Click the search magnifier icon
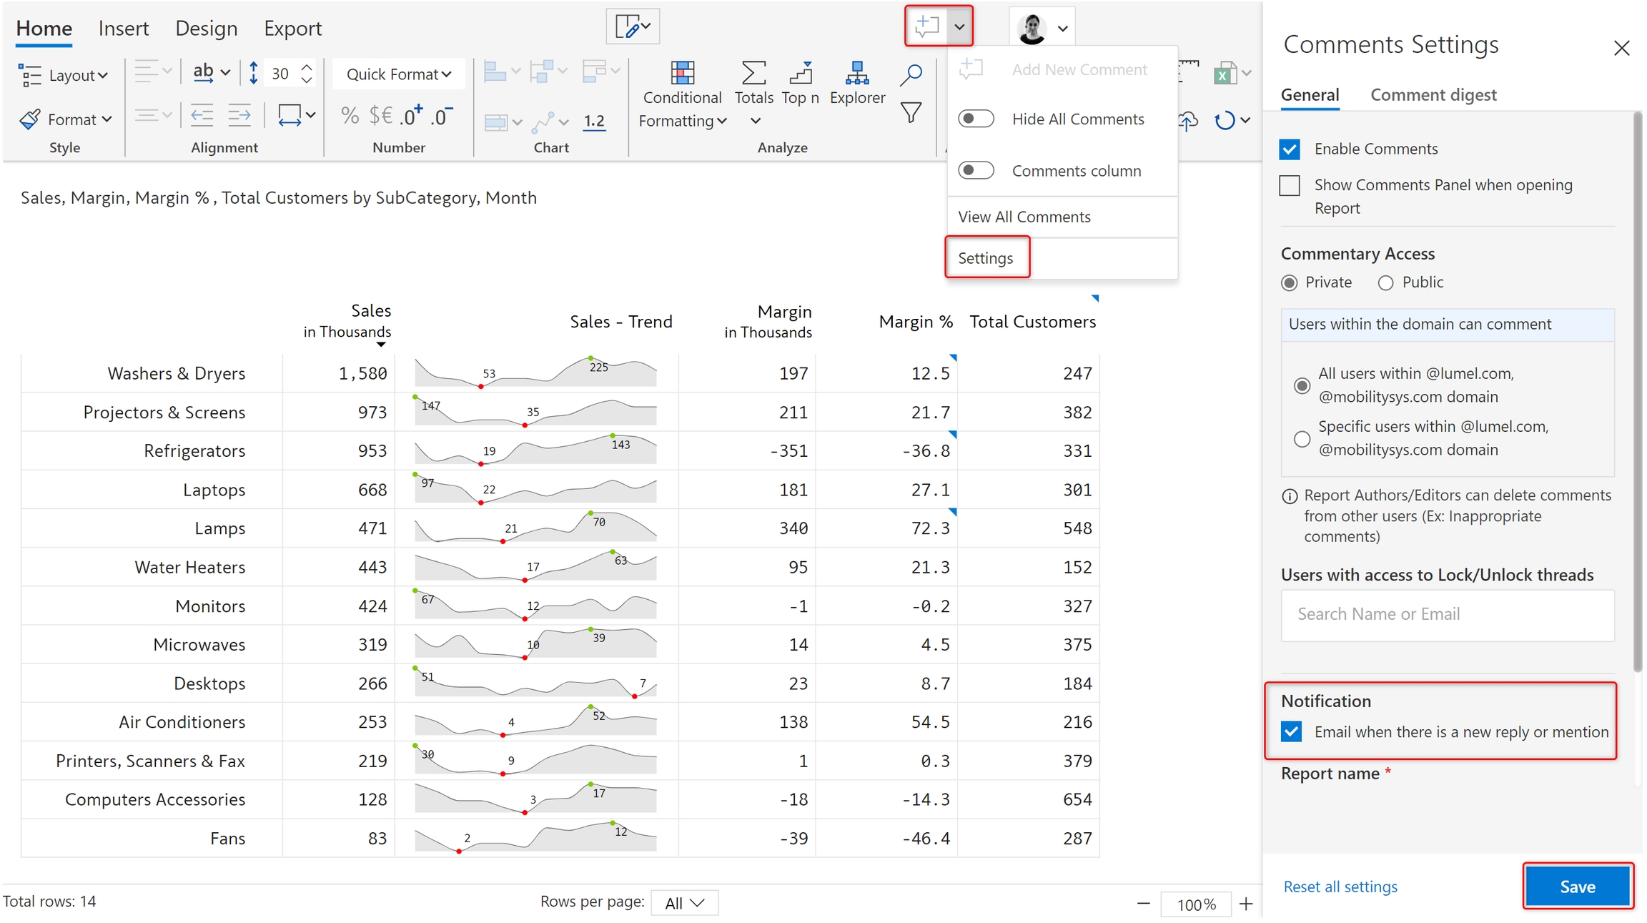1647x923 pixels. [x=910, y=74]
